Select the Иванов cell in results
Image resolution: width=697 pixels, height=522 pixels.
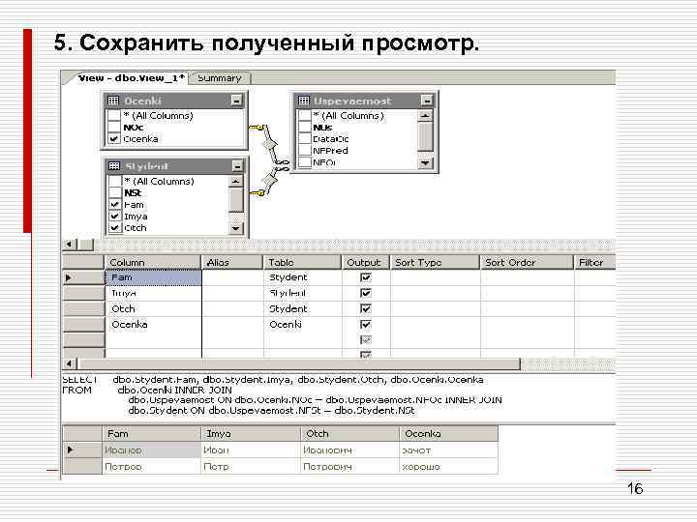[x=152, y=450]
